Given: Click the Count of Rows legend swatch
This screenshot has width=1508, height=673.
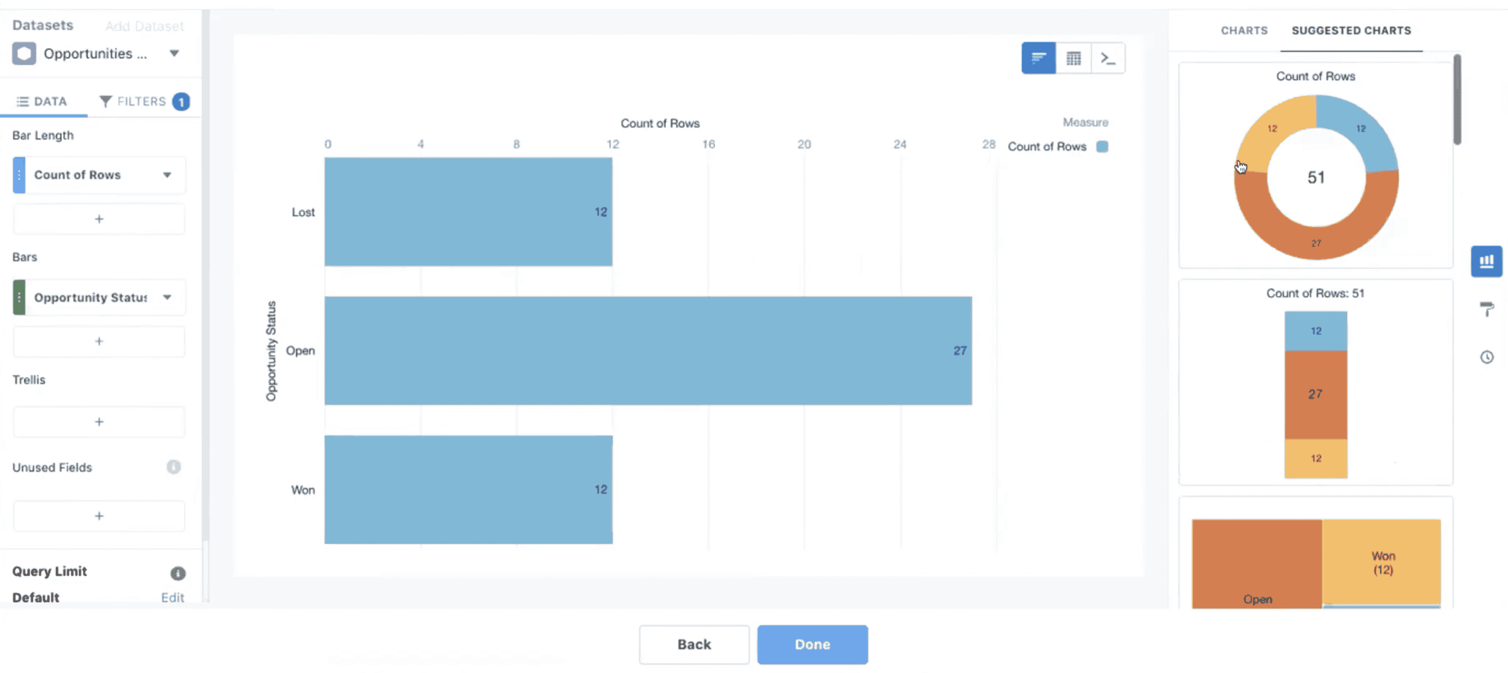Looking at the screenshot, I should click(1102, 147).
